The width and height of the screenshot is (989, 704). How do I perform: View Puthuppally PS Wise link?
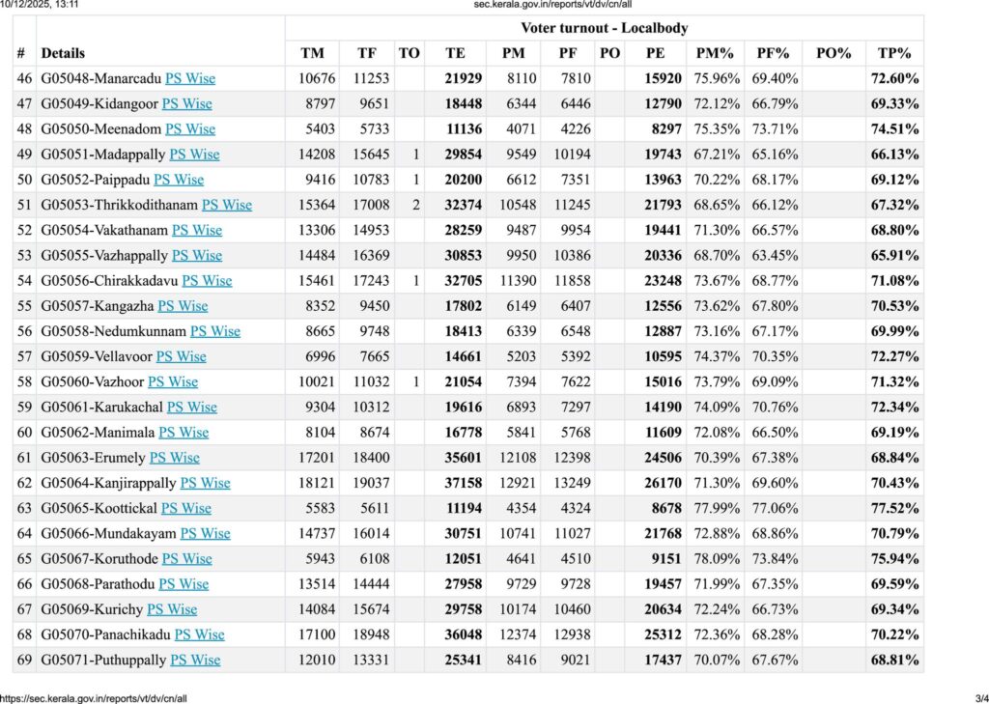(x=195, y=660)
